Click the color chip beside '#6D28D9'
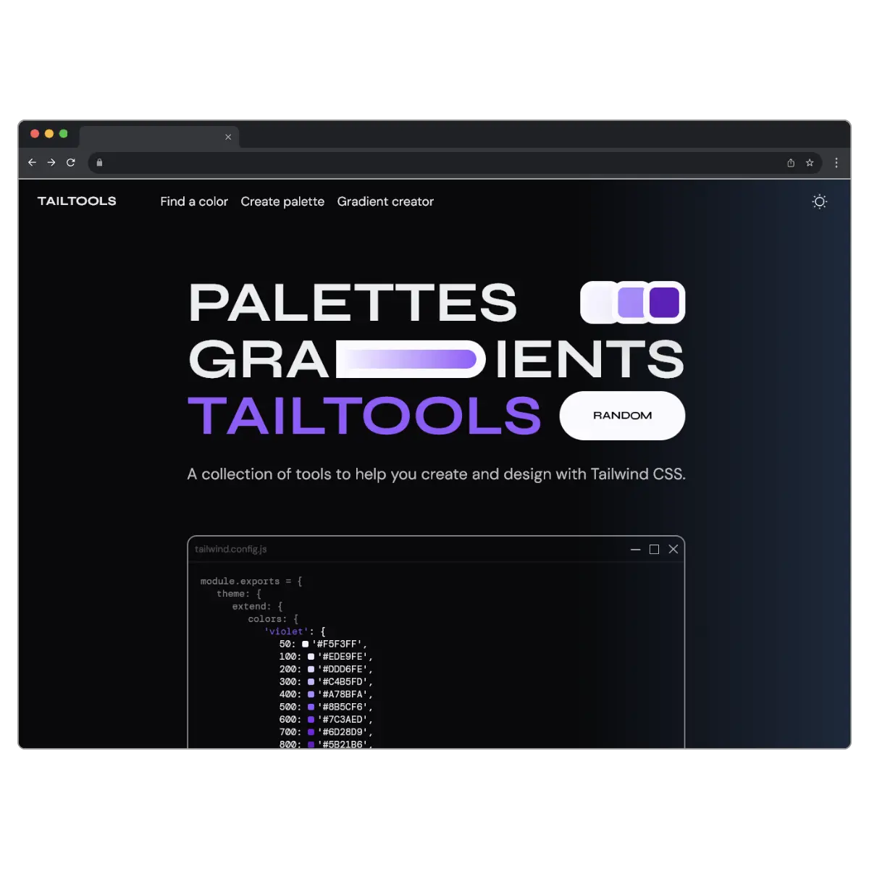This screenshot has width=869, height=869. click(311, 732)
